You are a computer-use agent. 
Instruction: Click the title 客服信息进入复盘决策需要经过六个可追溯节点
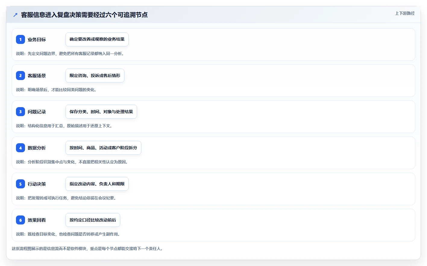84,15
